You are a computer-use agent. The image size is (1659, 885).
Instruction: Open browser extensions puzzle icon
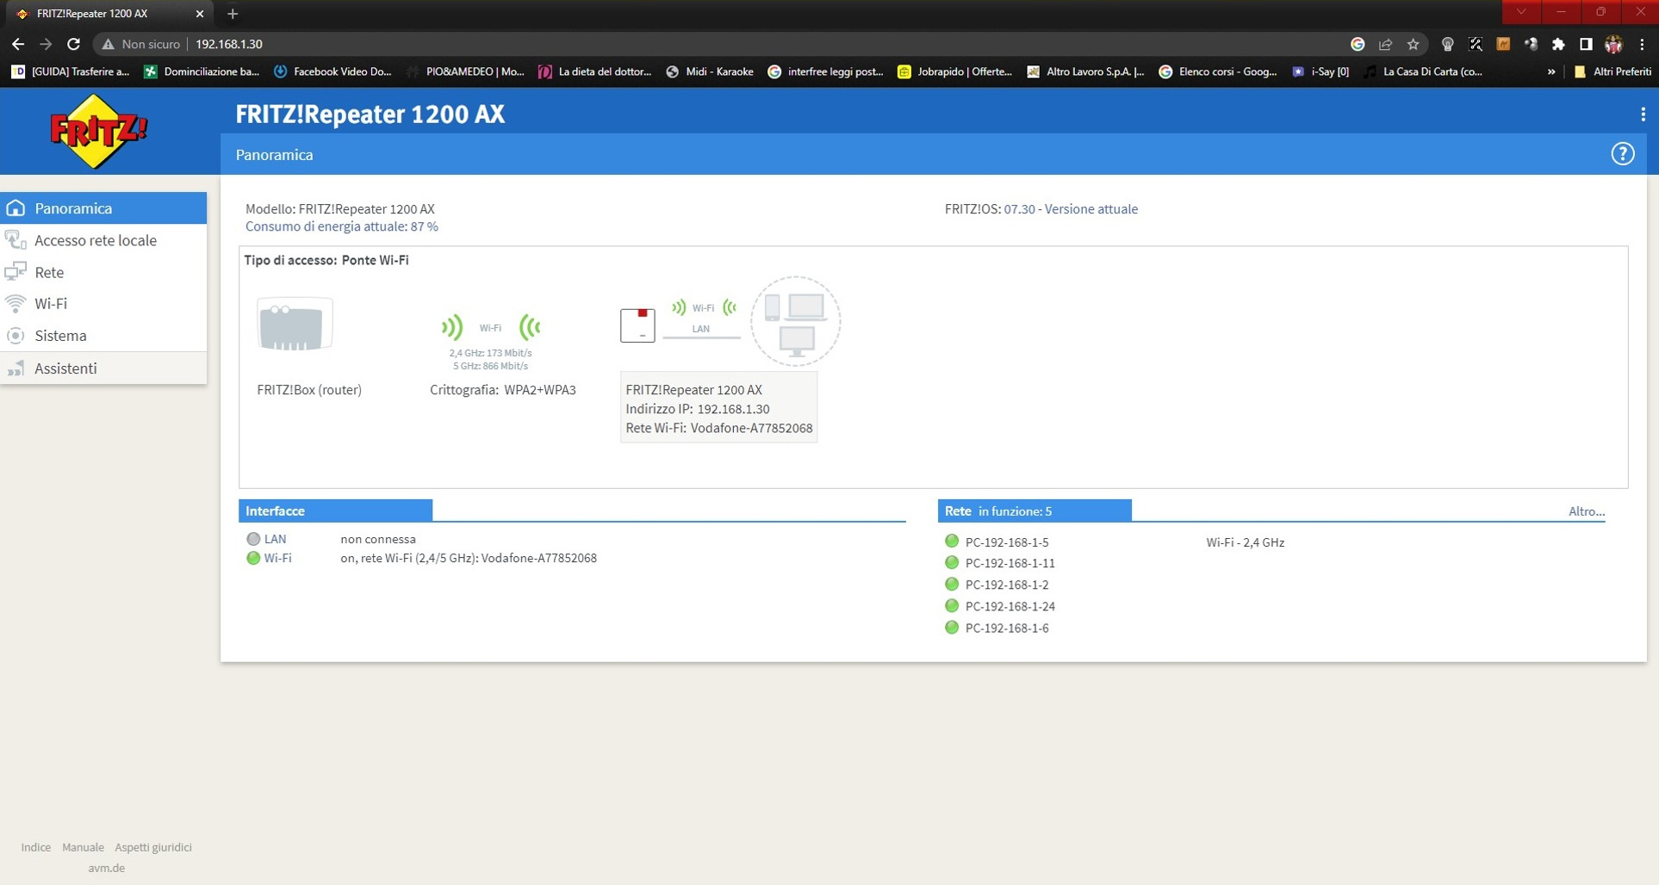[1558, 44]
